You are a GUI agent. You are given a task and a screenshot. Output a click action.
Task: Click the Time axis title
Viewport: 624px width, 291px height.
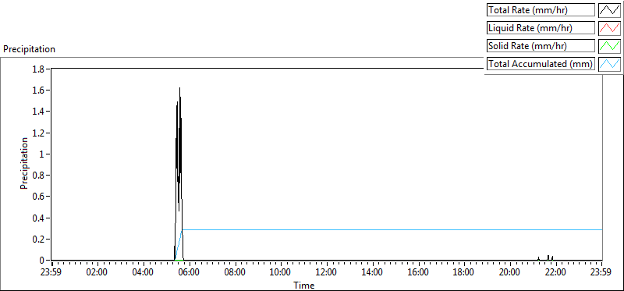click(304, 285)
